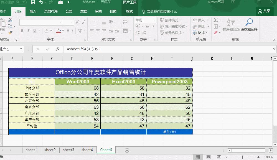Click inside the formula bar

point(125,49)
